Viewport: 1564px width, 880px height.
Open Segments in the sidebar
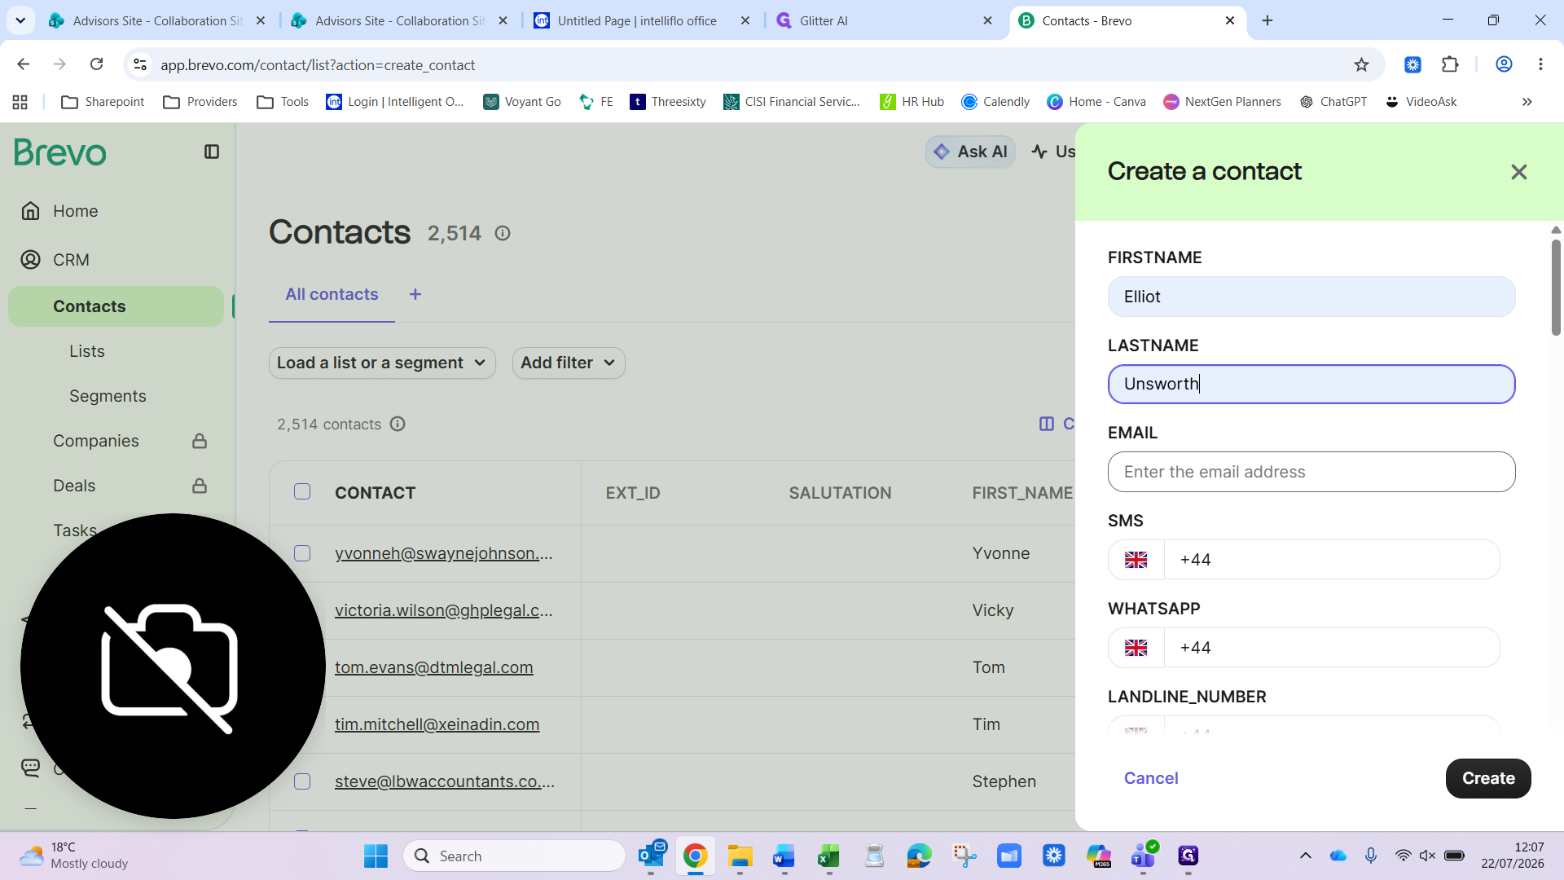[x=108, y=396]
